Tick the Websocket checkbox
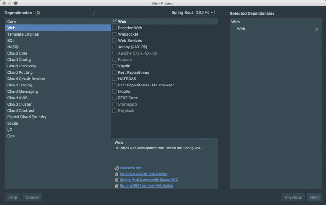Image resolution: width=326 pixels, height=205 pixels. pyautogui.click(x=115, y=34)
